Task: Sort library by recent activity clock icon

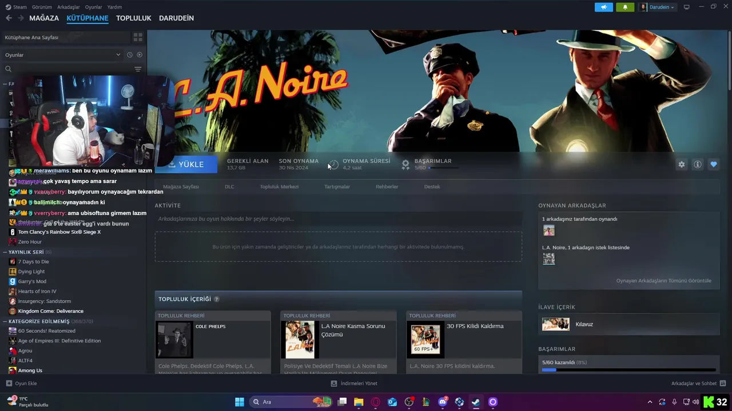Action: coord(130,55)
